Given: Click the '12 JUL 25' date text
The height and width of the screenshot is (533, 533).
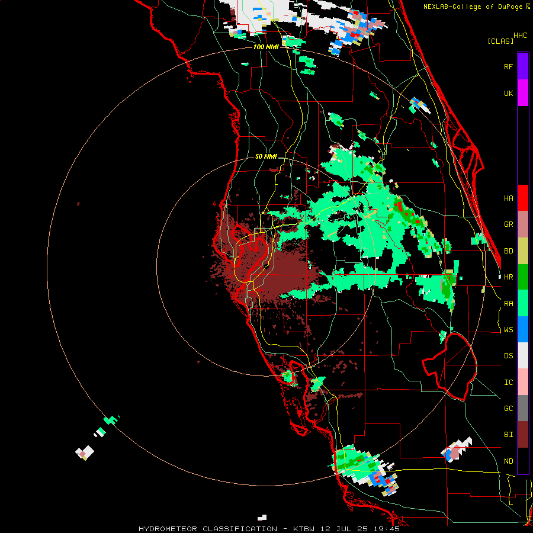Looking at the screenshot, I should 343,529.
